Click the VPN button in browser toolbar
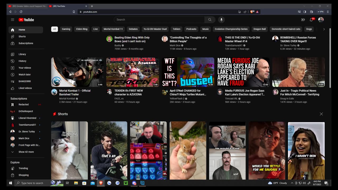 [x=320, y=12]
